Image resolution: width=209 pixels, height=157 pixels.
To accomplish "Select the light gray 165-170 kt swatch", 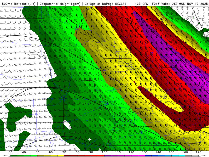I will point(195,156).
